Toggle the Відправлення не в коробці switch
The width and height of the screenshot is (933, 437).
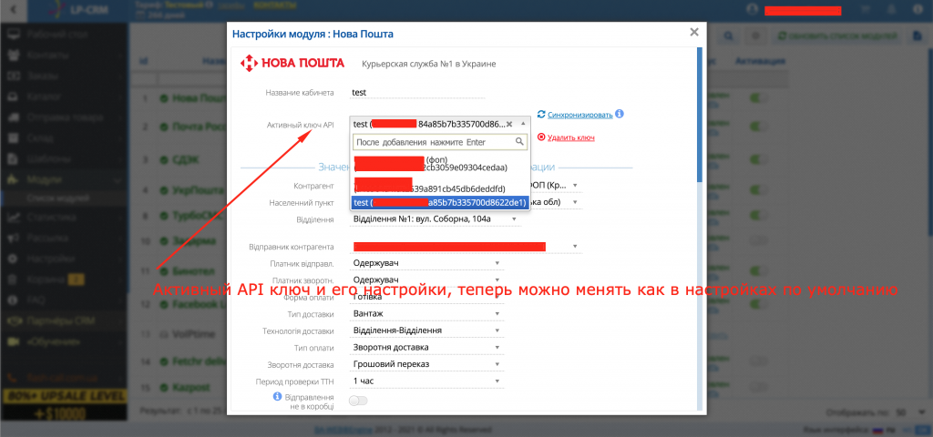click(359, 401)
